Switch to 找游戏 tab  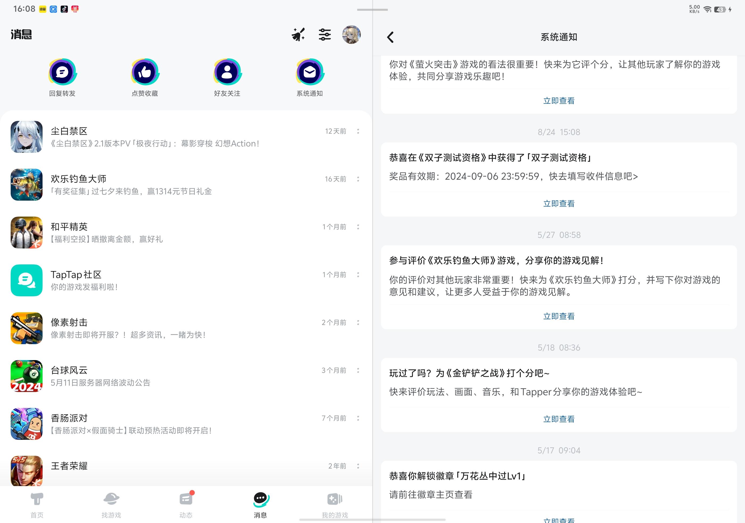pyautogui.click(x=111, y=505)
